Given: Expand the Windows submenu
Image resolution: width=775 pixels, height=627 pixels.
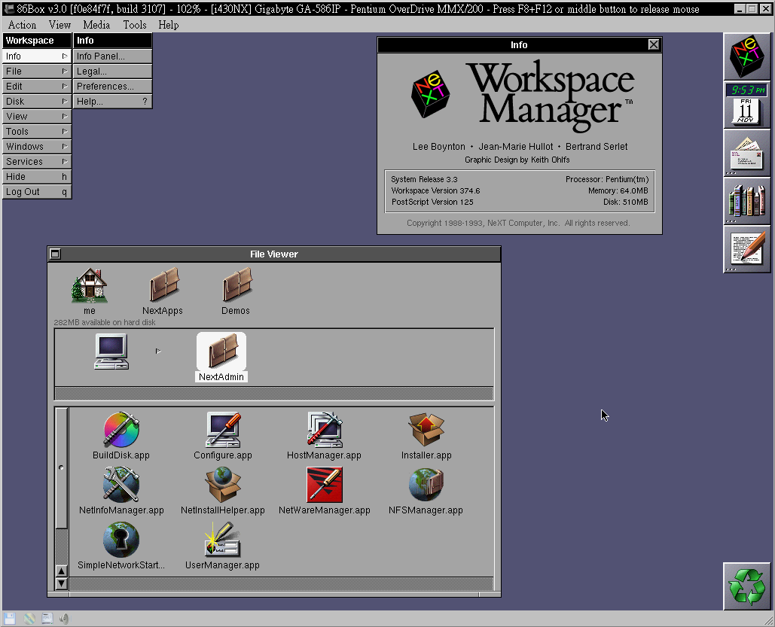Looking at the screenshot, I should [37, 147].
